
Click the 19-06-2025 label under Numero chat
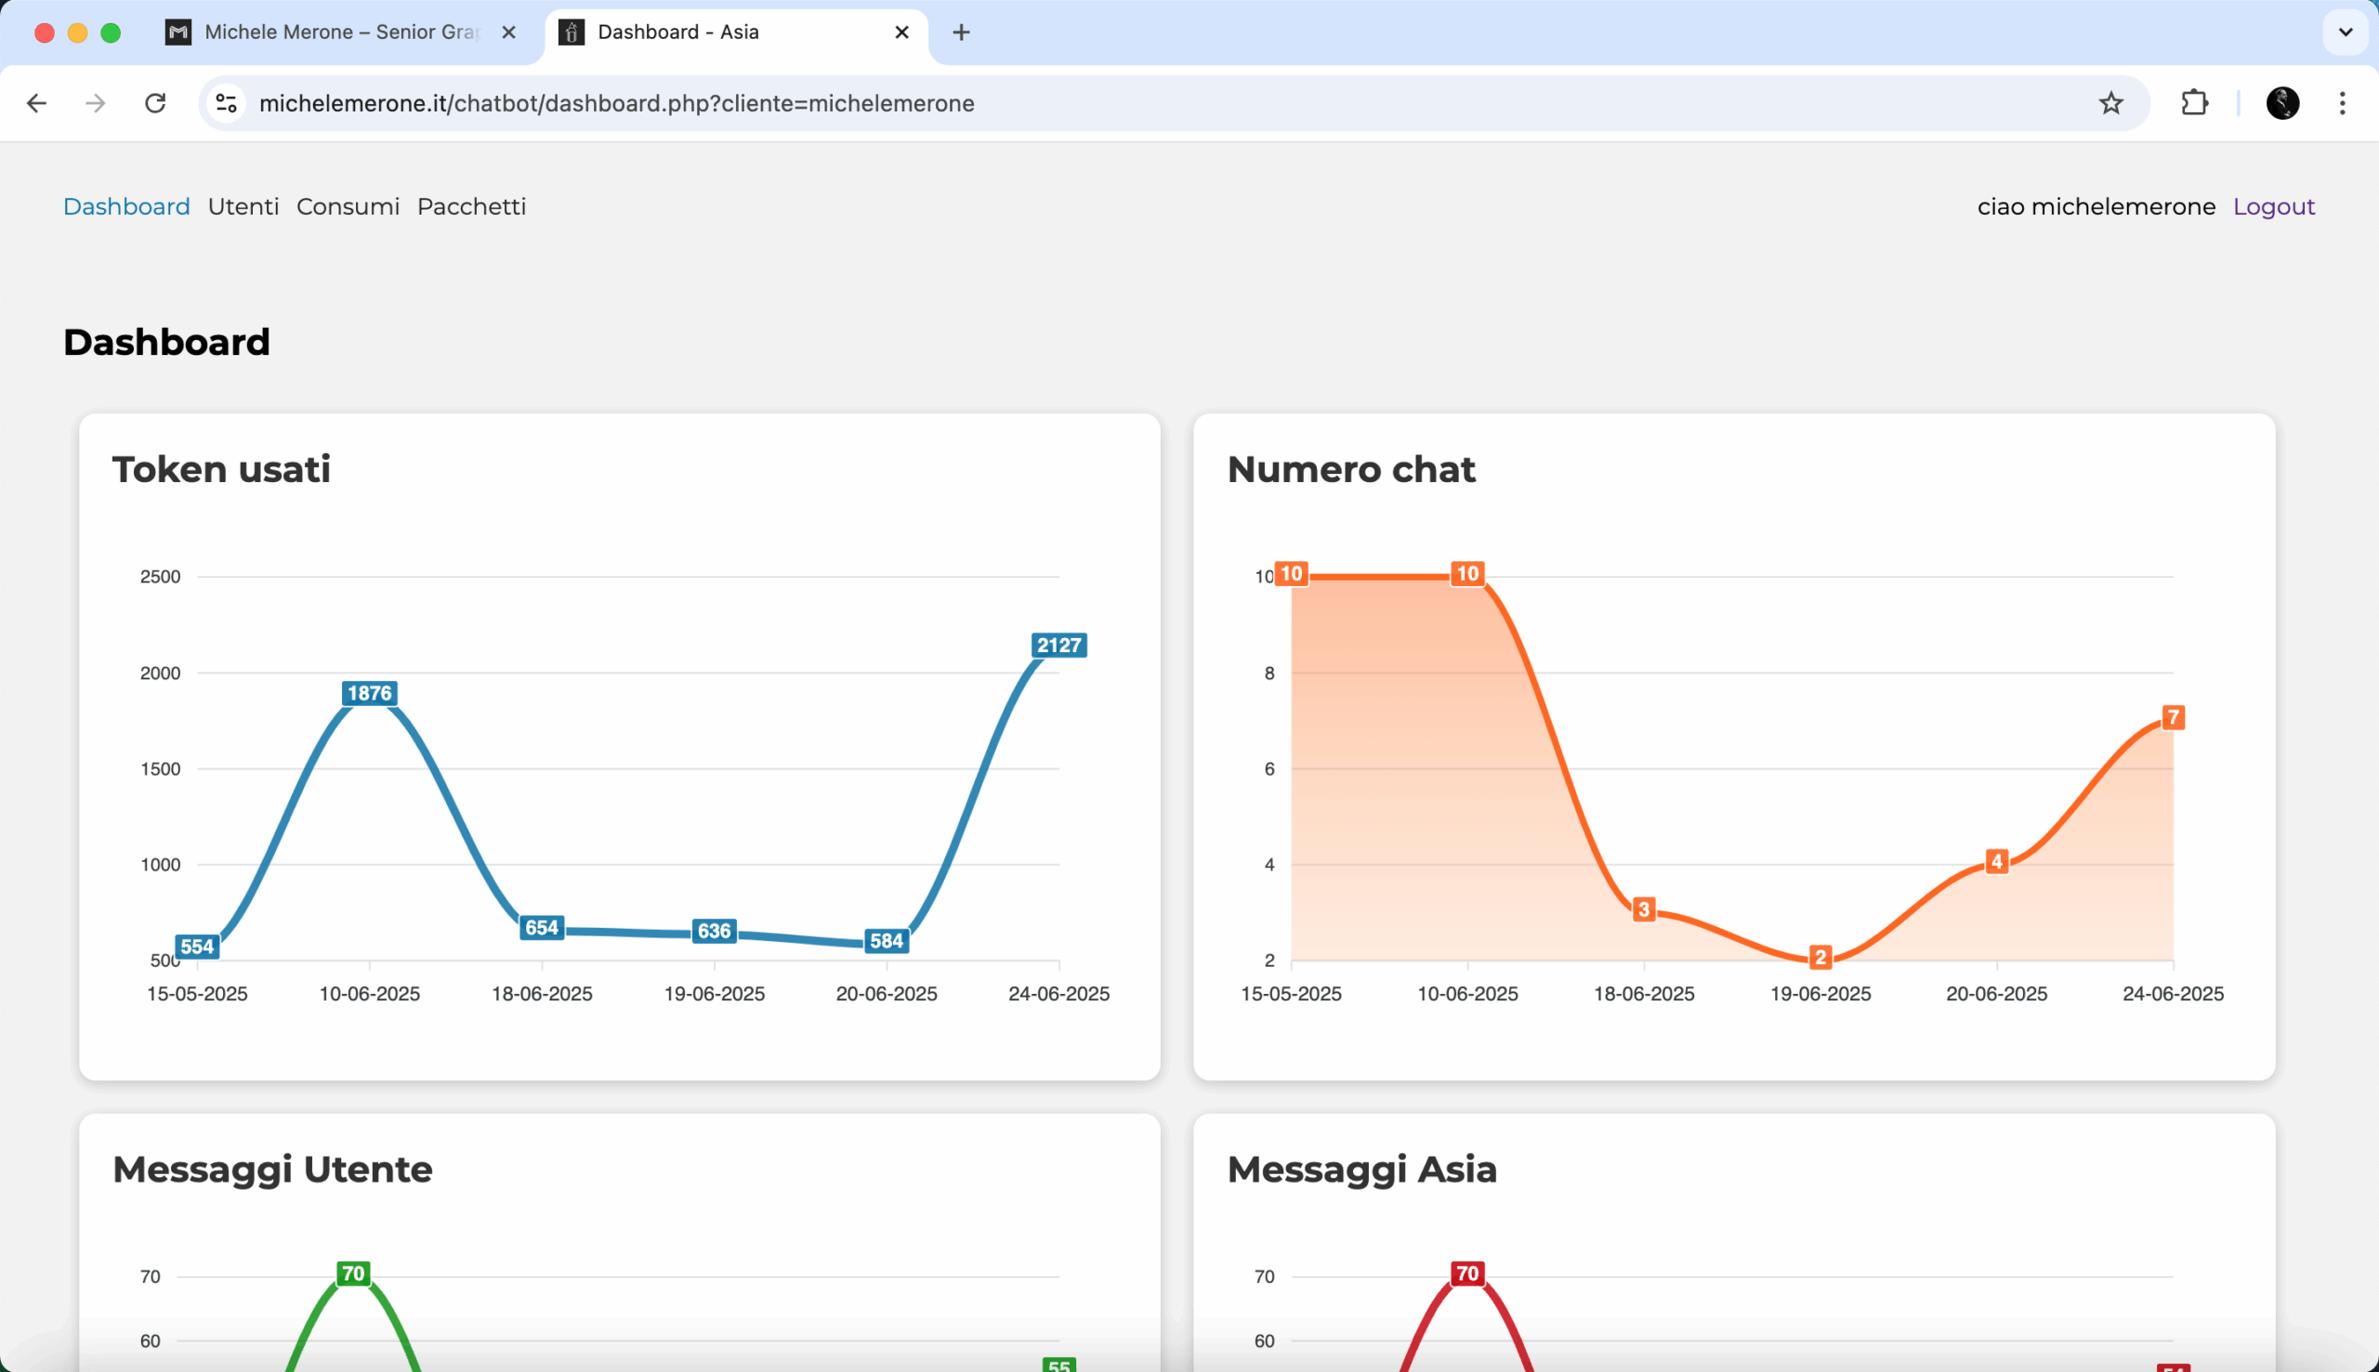coord(1820,994)
